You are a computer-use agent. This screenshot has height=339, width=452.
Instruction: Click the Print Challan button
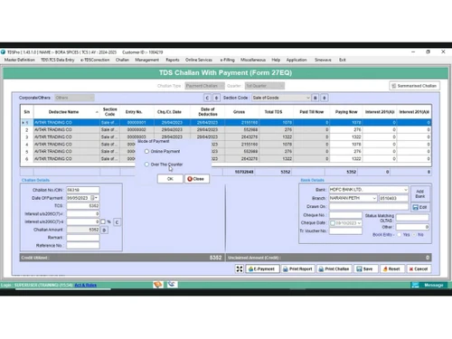[334, 268]
